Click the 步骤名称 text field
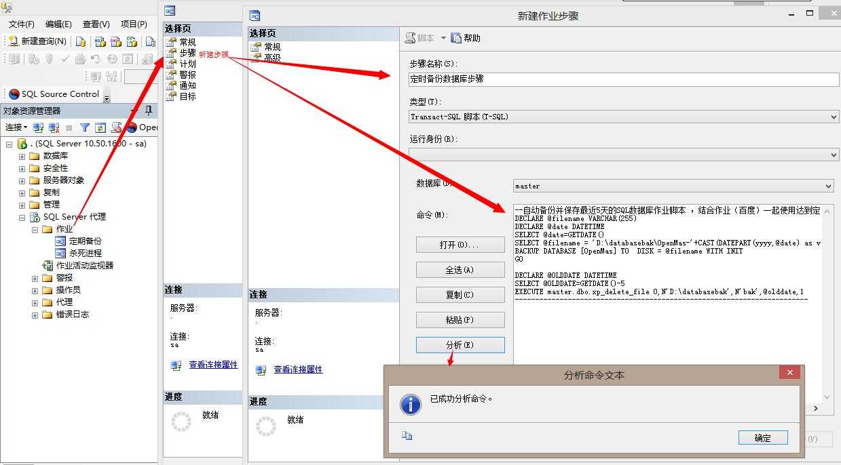841x465 pixels. pyautogui.click(x=624, y=79)
